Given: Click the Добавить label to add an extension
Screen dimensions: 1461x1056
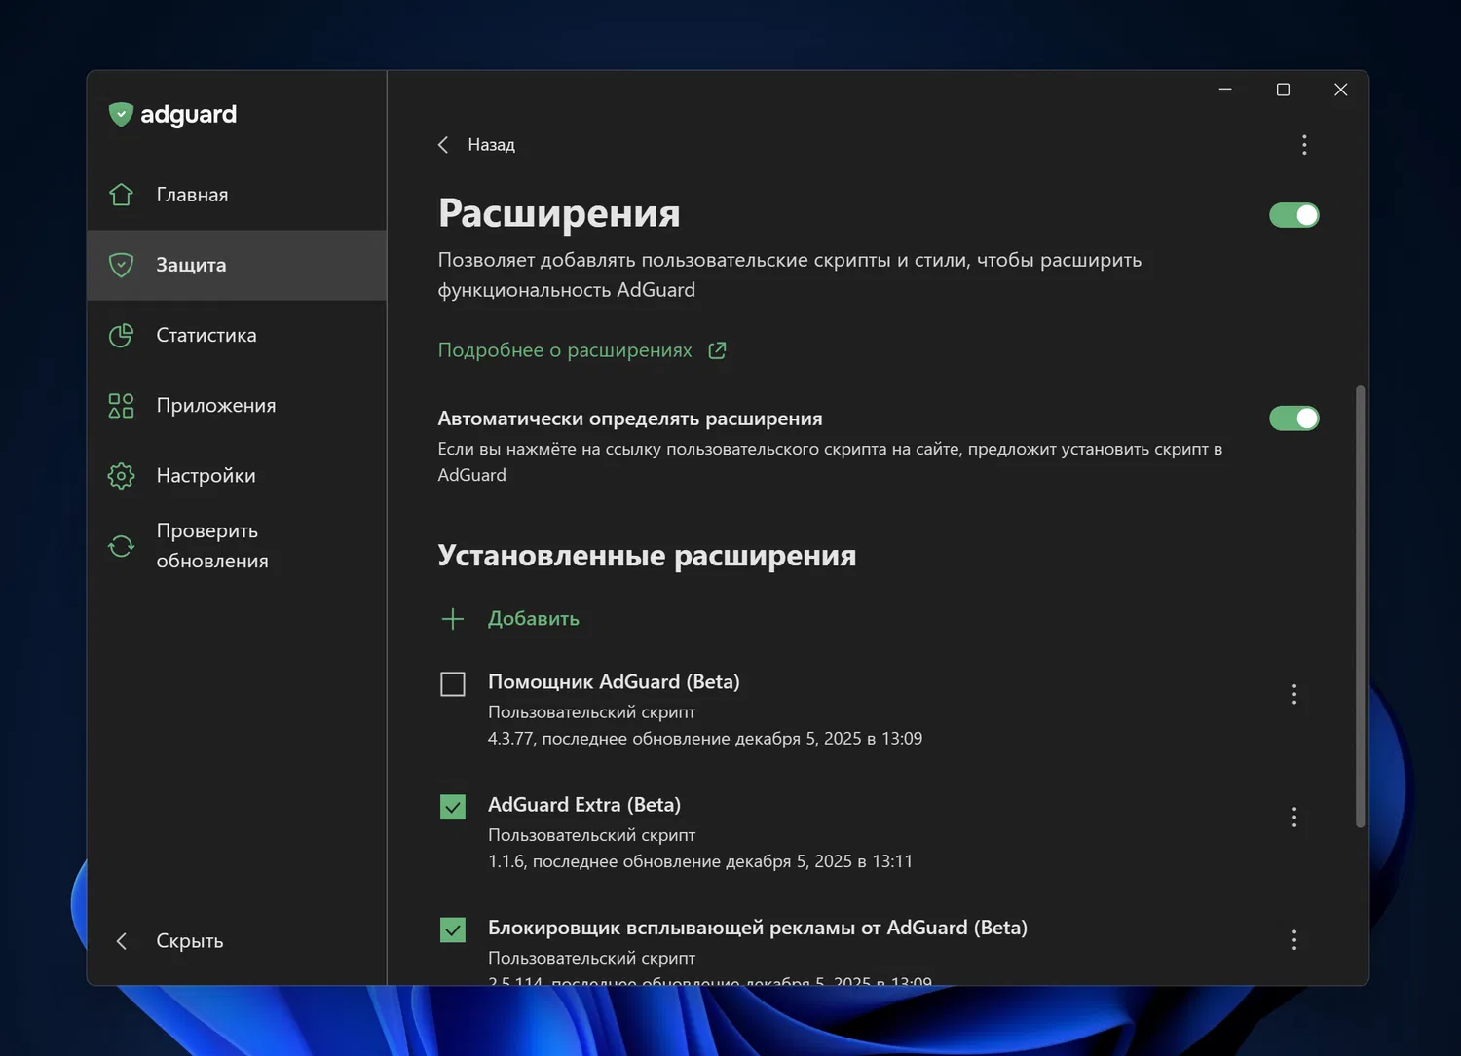Looking at the screenshot, I should 534,619.
